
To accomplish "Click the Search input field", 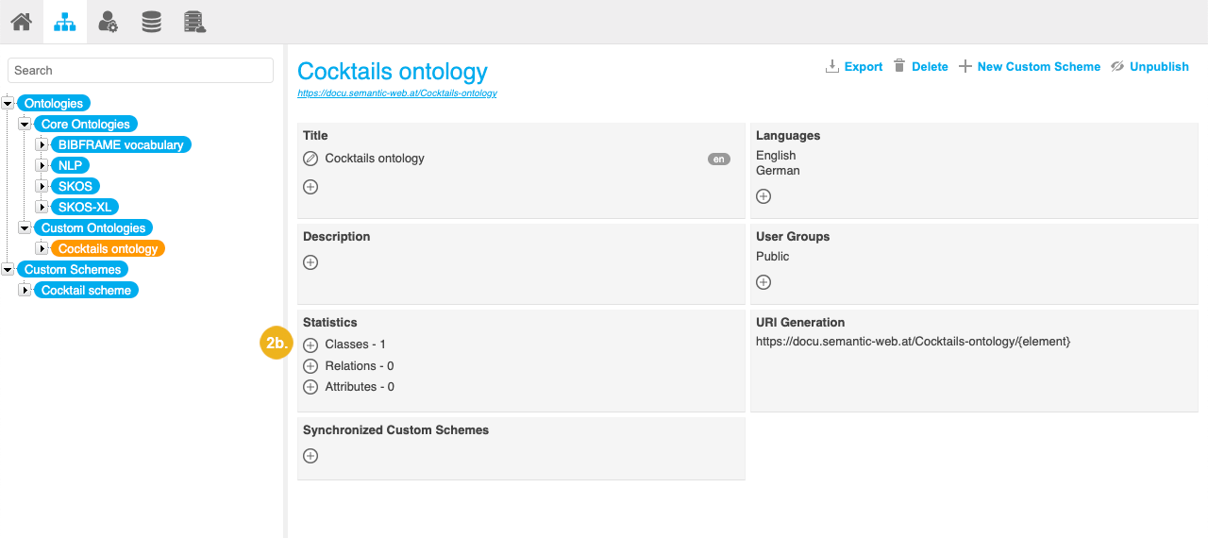I will click(x=141, y=71).
